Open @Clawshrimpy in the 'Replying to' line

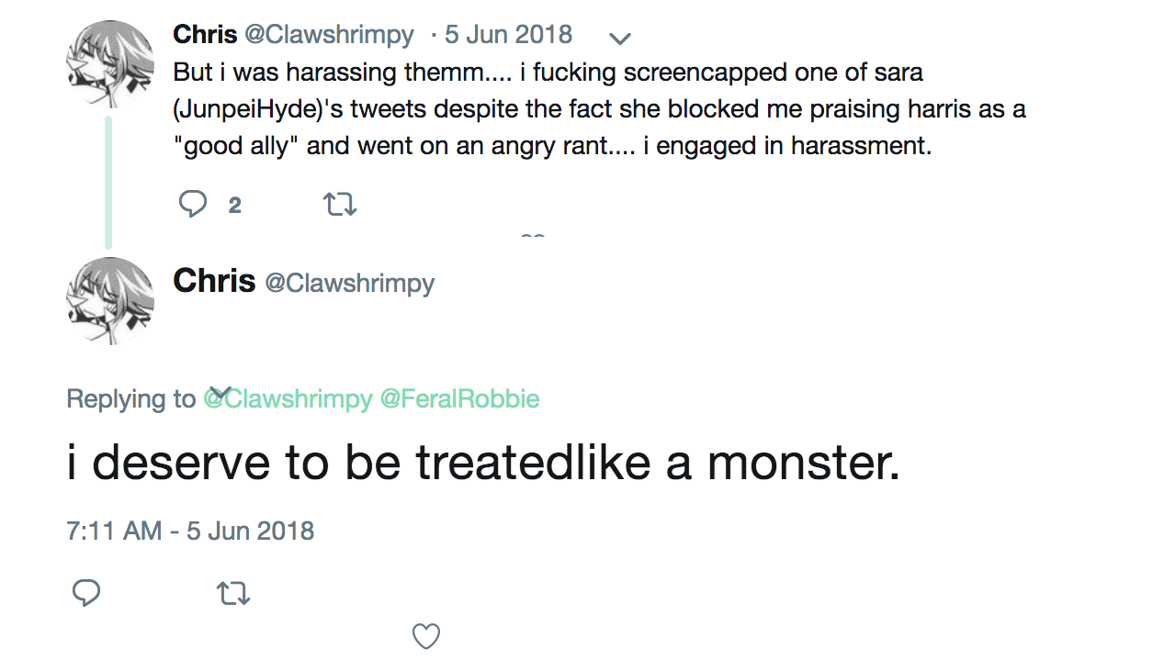pos(288,399)
